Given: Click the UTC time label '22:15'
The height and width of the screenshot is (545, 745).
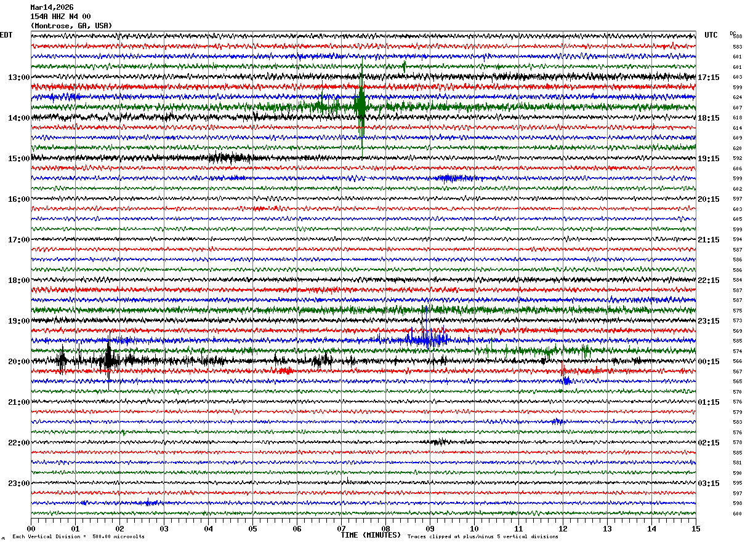Looking at the screenshot, I should pos(709,280).
